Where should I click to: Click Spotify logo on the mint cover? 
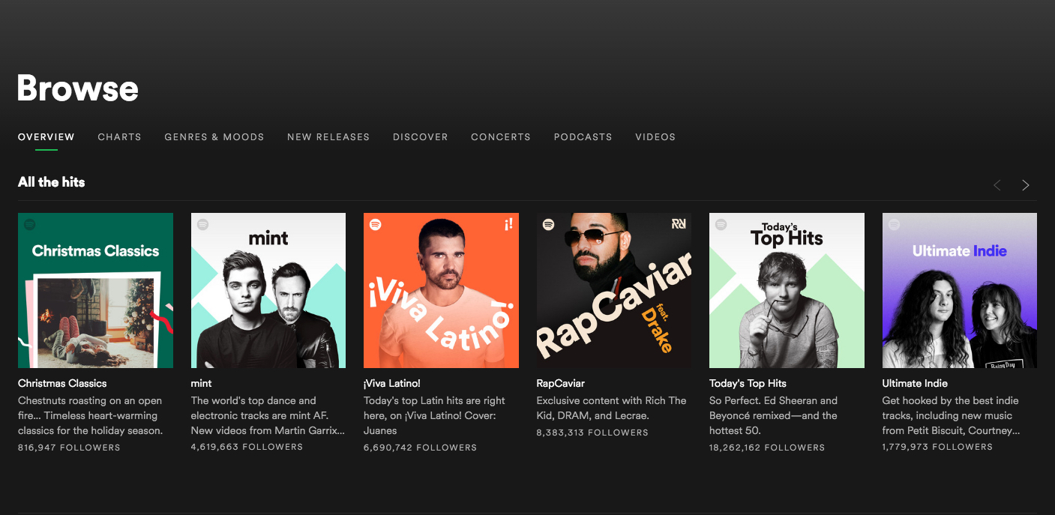pos(203,224)
